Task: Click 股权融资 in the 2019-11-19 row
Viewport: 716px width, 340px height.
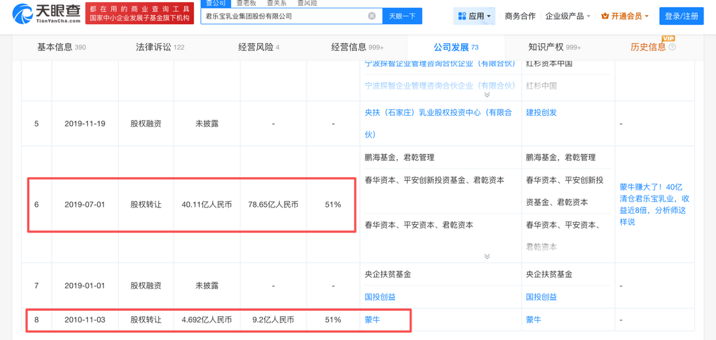Action: tap(146, 124)
